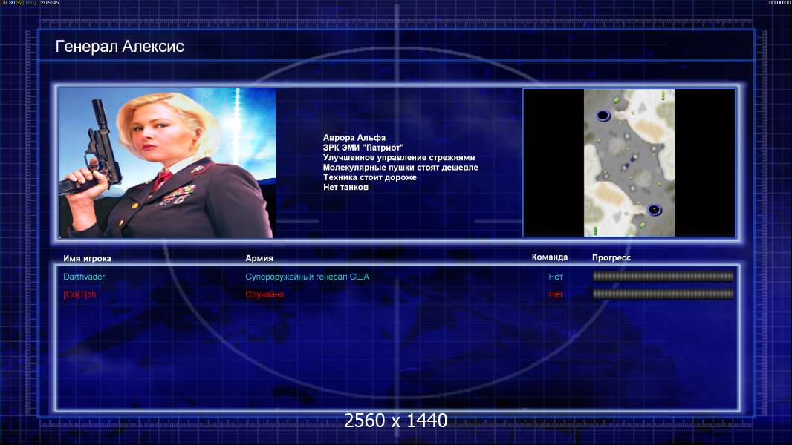
Task: Click the 'Прогресс' column header
Action: (x=611, y=257)
